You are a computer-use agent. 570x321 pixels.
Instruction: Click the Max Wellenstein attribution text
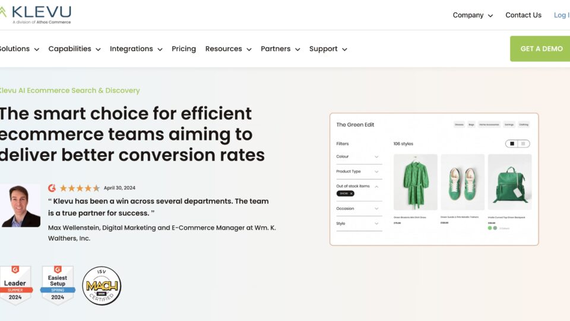[x=162, y=233]
